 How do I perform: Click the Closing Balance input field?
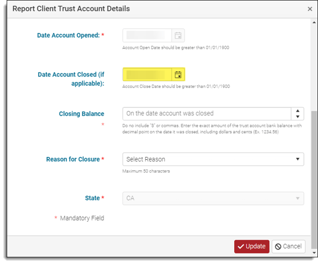(x=207, y=113)
